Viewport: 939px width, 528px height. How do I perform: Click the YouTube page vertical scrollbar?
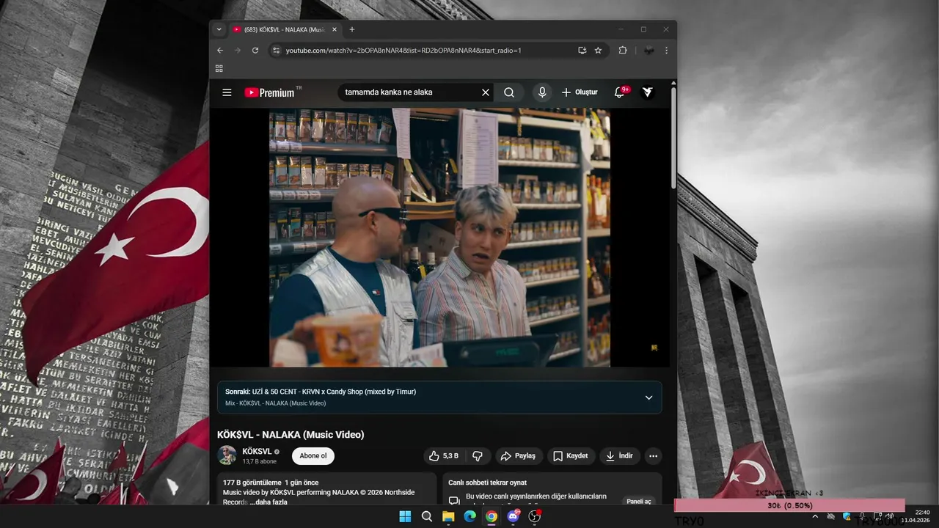(x=673, y=136)
